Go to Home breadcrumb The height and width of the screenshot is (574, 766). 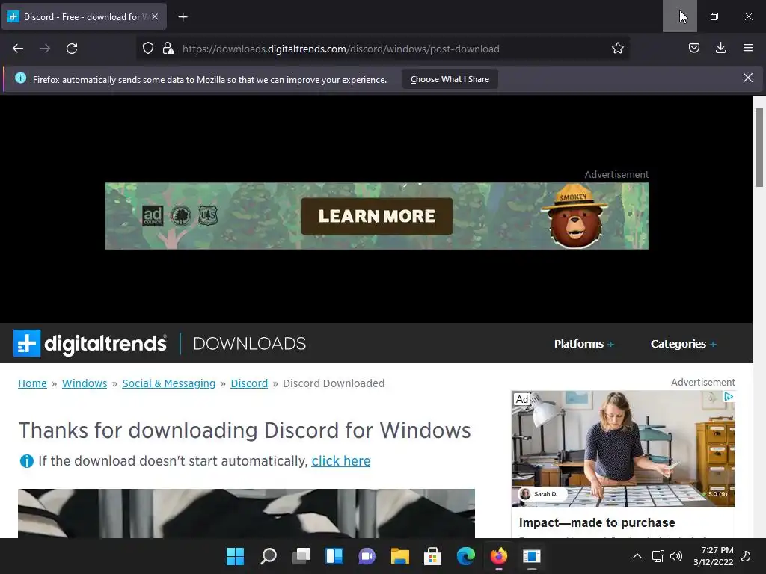(32, 383)
